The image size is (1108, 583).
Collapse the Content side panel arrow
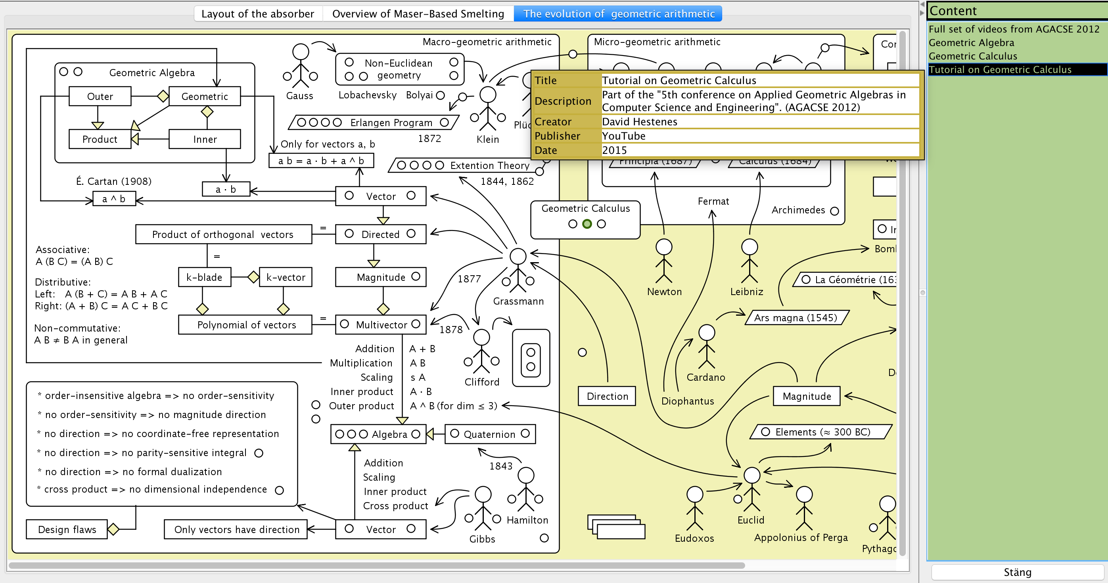(922, 13)
